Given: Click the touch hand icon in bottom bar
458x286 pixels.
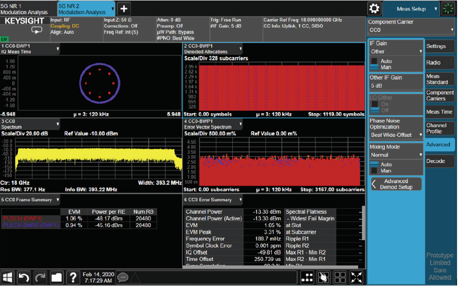Looking at the screenshot, I should [x=324, y=277].
